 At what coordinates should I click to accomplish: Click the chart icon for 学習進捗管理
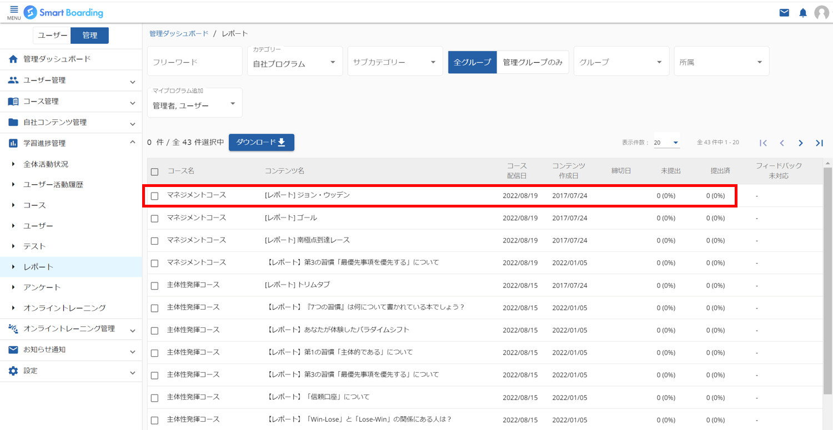click(13, 143)
